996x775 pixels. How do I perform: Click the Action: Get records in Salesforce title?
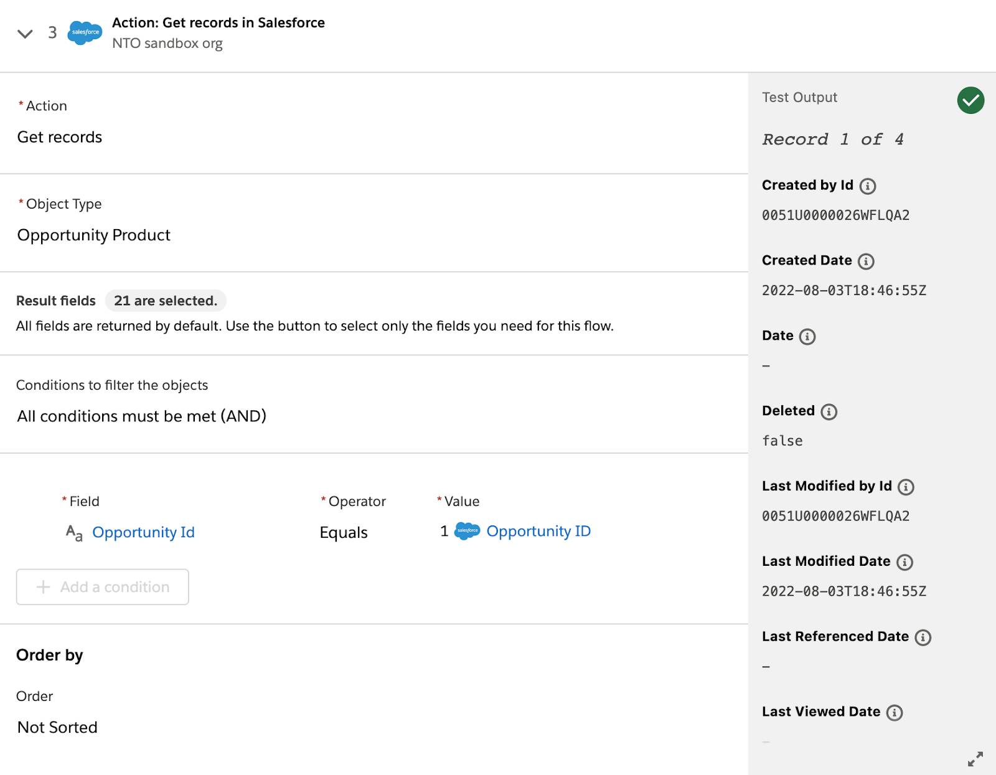click(x=218, y=22)
